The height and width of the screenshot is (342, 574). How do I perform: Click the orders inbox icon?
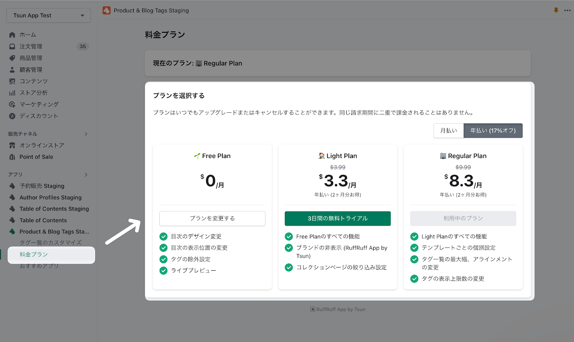click(x=12, y=47)
